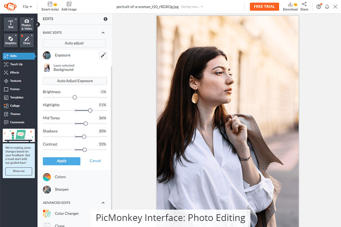
Task: Collapse the left panel with arrow toggle
Action: point(38,24)
